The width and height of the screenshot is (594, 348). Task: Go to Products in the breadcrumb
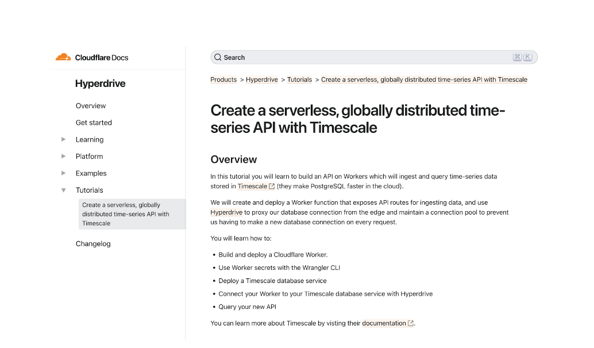(x=223, y=80)
